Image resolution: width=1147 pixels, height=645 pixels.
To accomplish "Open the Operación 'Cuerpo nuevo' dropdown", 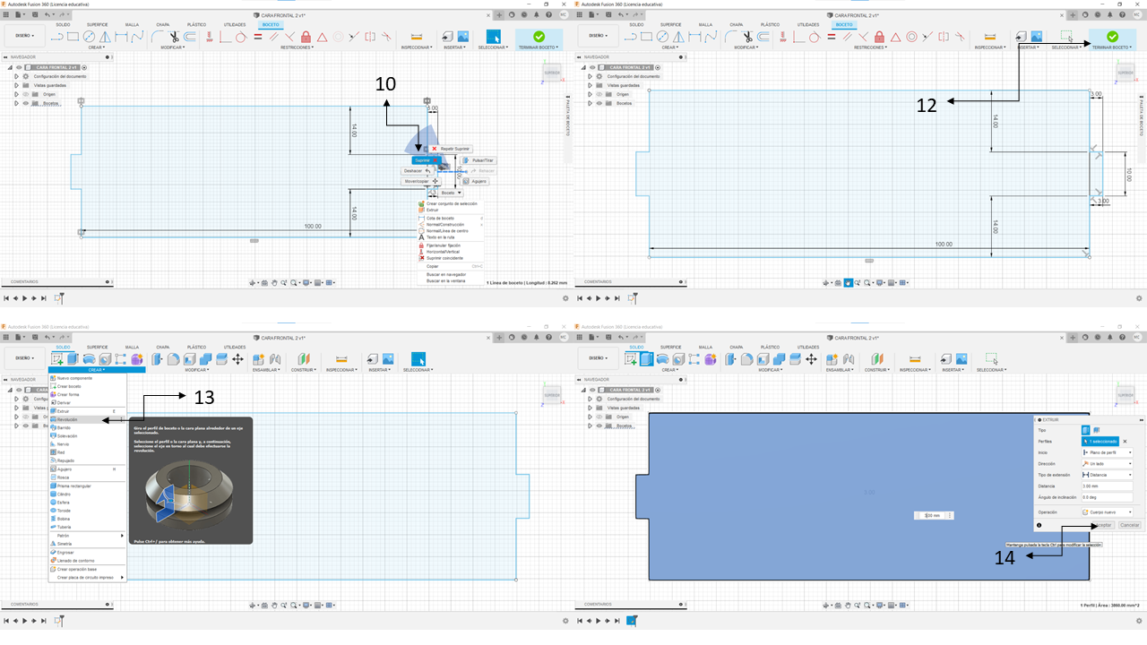I will (x=1108, y=512).
